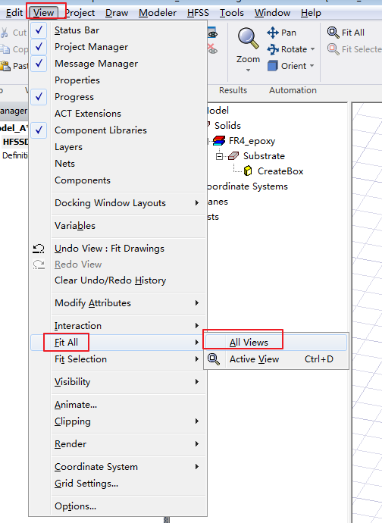Toggle Status Bar checkmark off
This screenshot has height=523, width=382.
39,30
